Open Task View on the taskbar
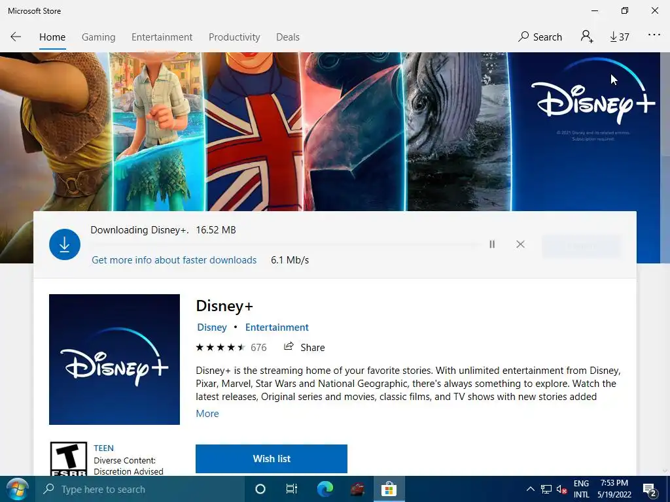This screenshot has height=502, width=670. [x=291, y=489]
